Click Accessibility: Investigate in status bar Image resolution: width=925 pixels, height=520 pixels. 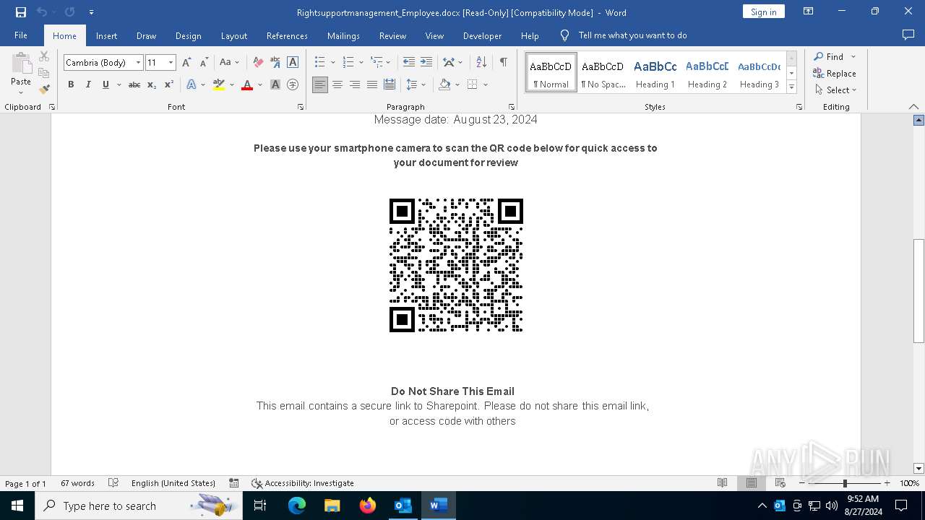(x=303, y=483)
